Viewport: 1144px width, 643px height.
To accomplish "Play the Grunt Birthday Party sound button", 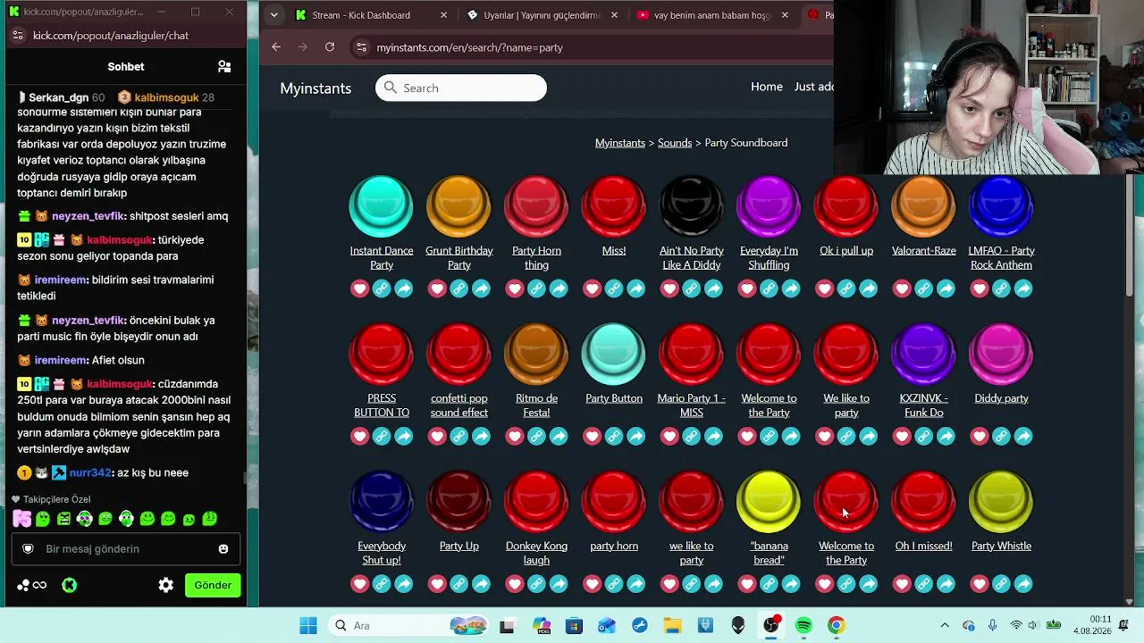I will tap(459, 206).
